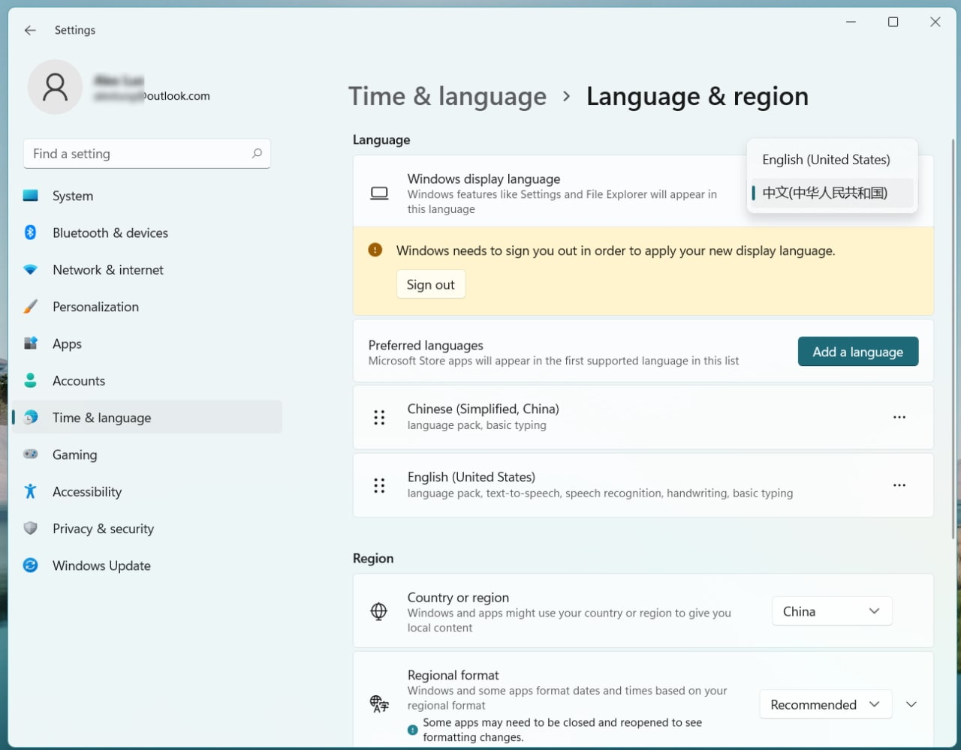The width and height of the screenshot is (961, 750).
Task: Click the Privacy & security shield icon
Action: [30, 528]
